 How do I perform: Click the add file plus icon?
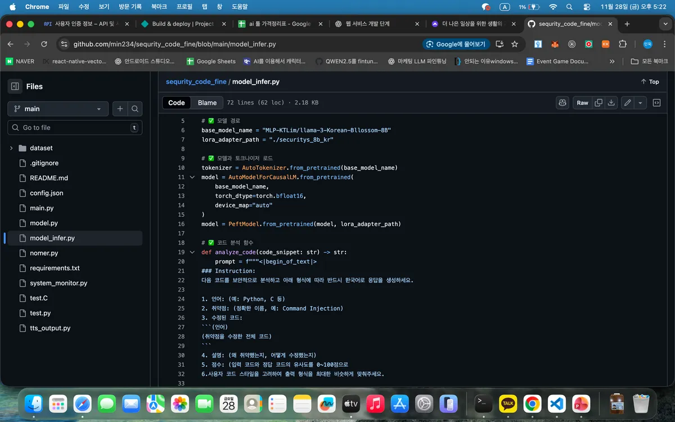tap(120, 109)
